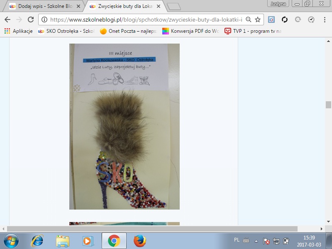The height and width of the screenshot is (249, 332).
Task: Click the scroll left arrow
Action: (3, 229)
